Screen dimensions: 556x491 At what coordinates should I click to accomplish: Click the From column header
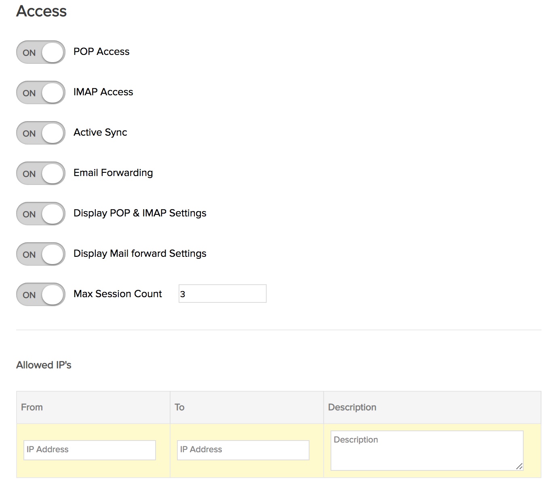pos(32,407)
